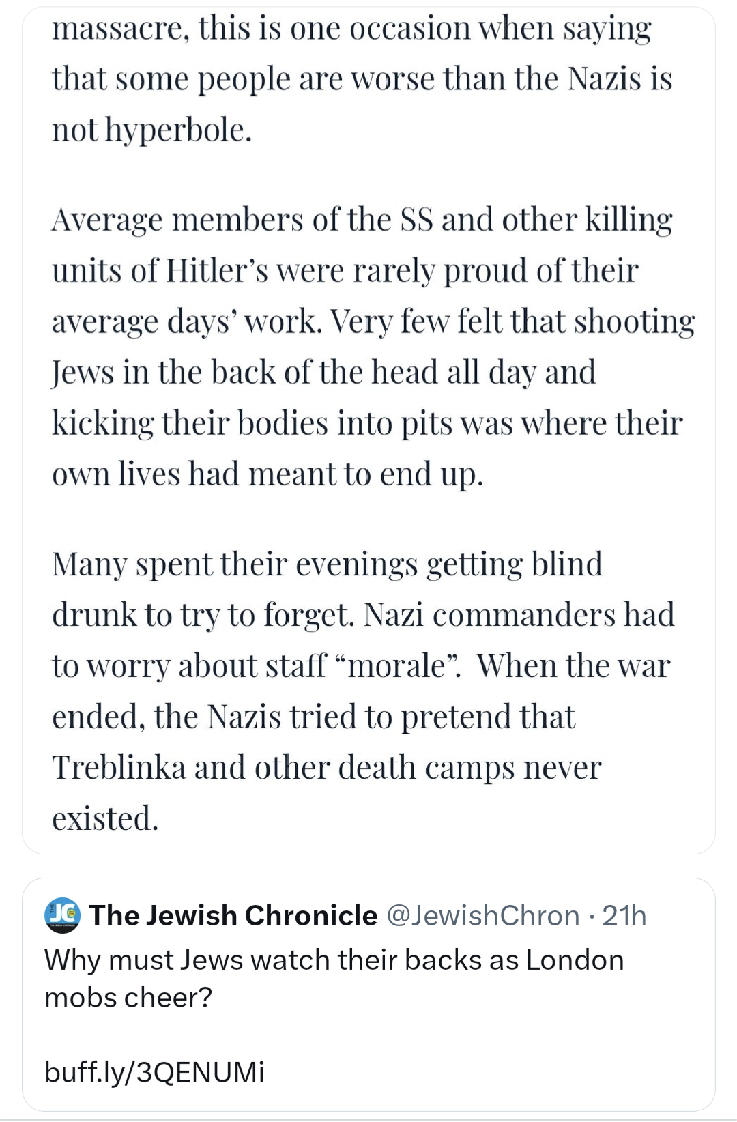Click the quoted post headline about London mobs
The width and height of the screenshot is (737, 1122).
tap(334, 960)
